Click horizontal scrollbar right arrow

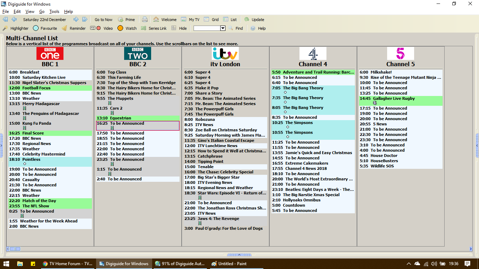(471, 249)
